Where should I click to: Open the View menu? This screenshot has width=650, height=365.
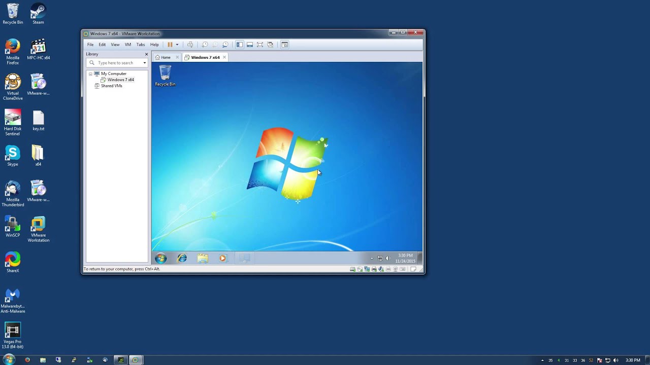coord(115,45)
